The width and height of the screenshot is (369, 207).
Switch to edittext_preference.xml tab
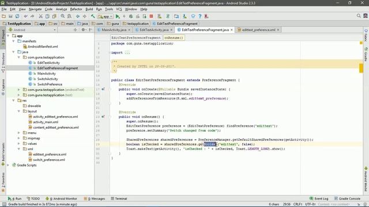(x=259, y=30)
